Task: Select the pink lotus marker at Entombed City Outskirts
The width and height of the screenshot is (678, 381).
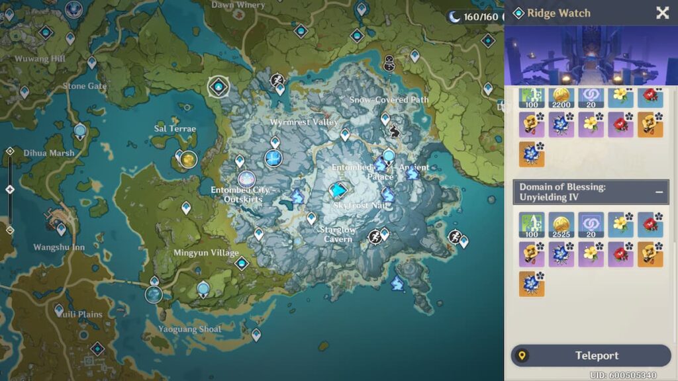Action: tap(246, 178)
